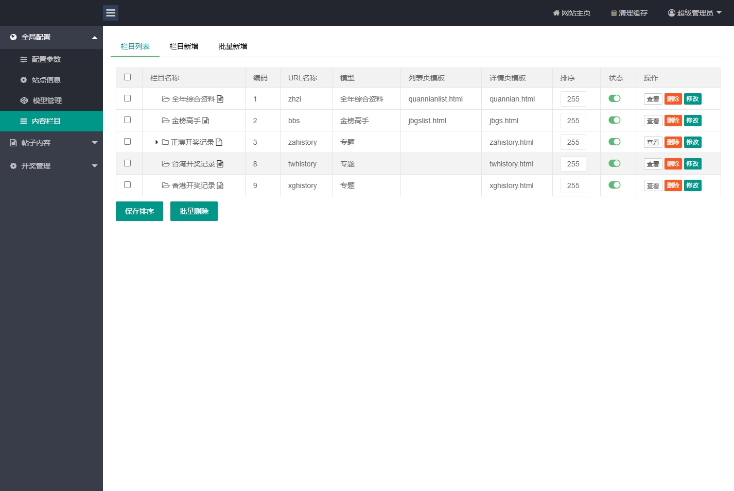
Task: Check the checkbox for the 香港开奖记录 row
Action: [x=128, y=185]
